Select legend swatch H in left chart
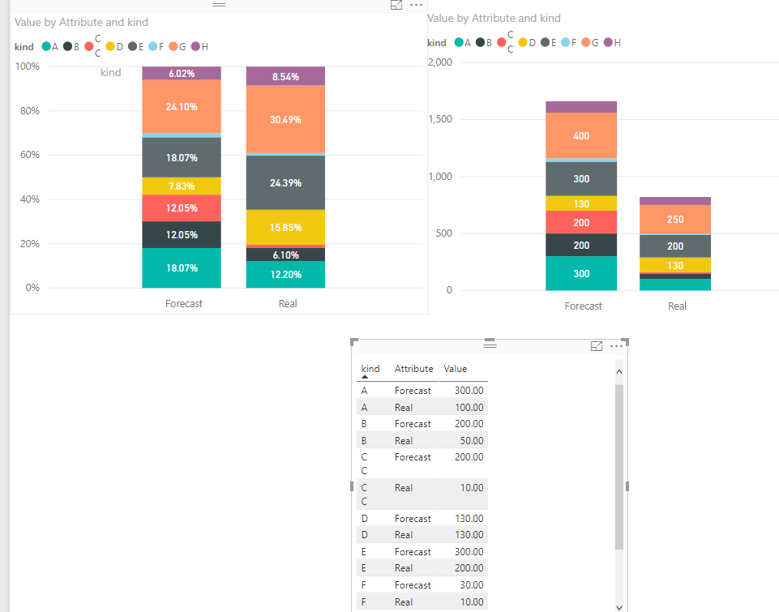 click(x=195, y=46)
